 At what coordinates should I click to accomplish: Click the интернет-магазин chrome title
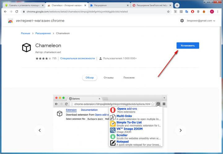tap(40, 21)
